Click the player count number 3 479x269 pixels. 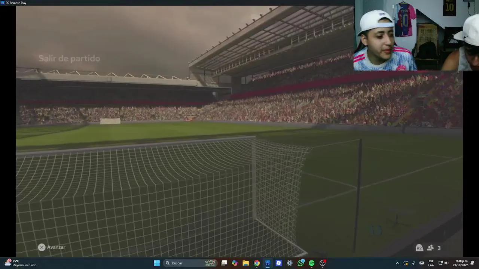pos(439,248)
